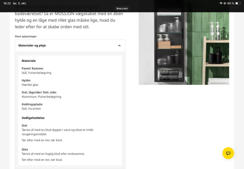Click the 'lør. 3. okt.' date
Image resolution: width=244 pixels, height=169 pixels.
pyautogui.click(x=20, y=3)
